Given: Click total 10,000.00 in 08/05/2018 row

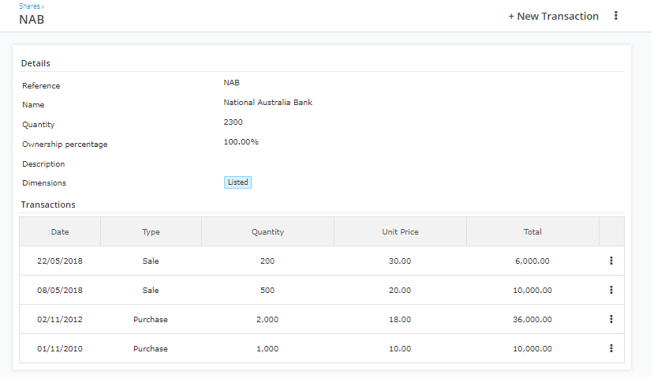Looking at the screenshot, I should [x=532, y=291].
